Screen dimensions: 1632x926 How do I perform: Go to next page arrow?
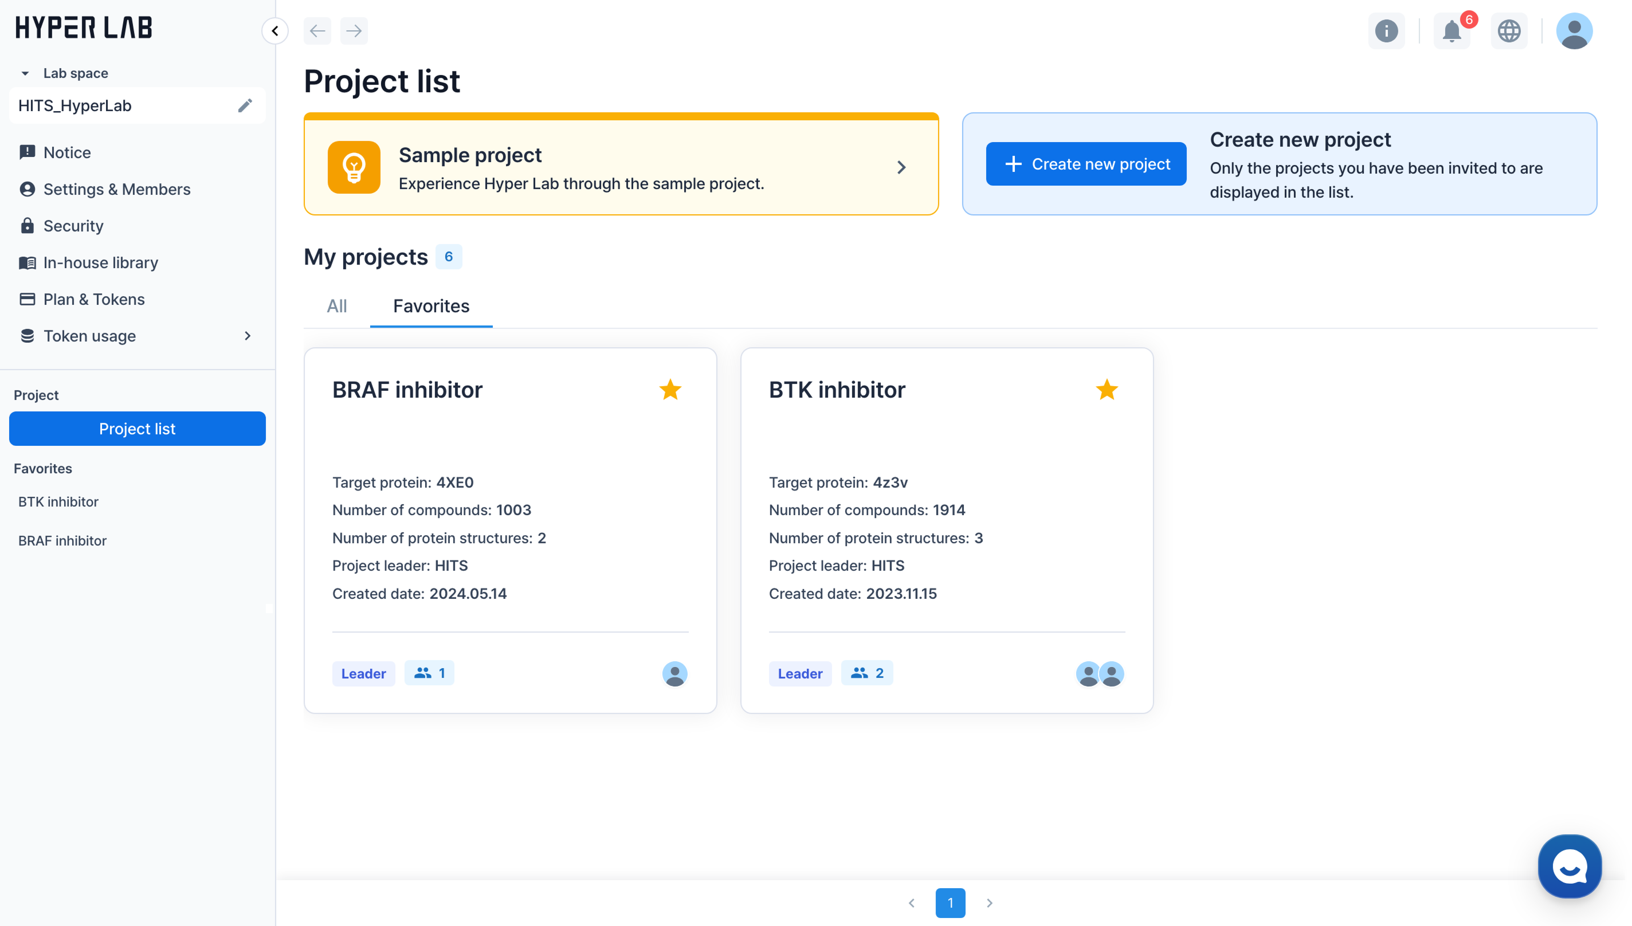989,902
